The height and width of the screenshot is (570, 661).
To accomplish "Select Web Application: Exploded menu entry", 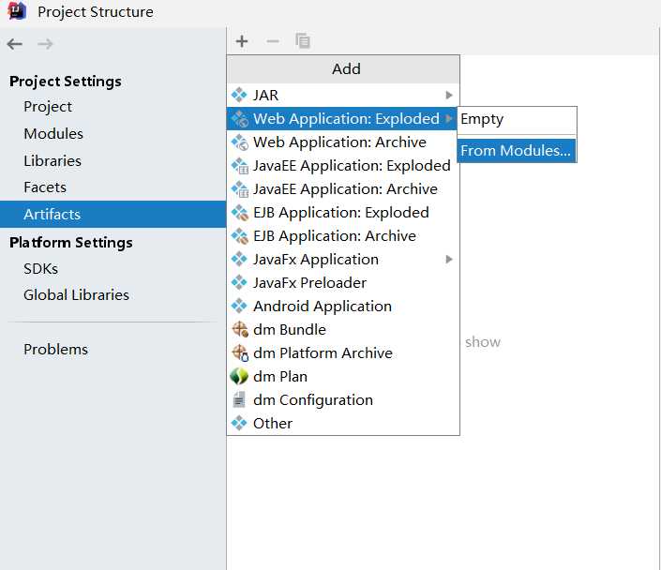I will tap(342, 118).
